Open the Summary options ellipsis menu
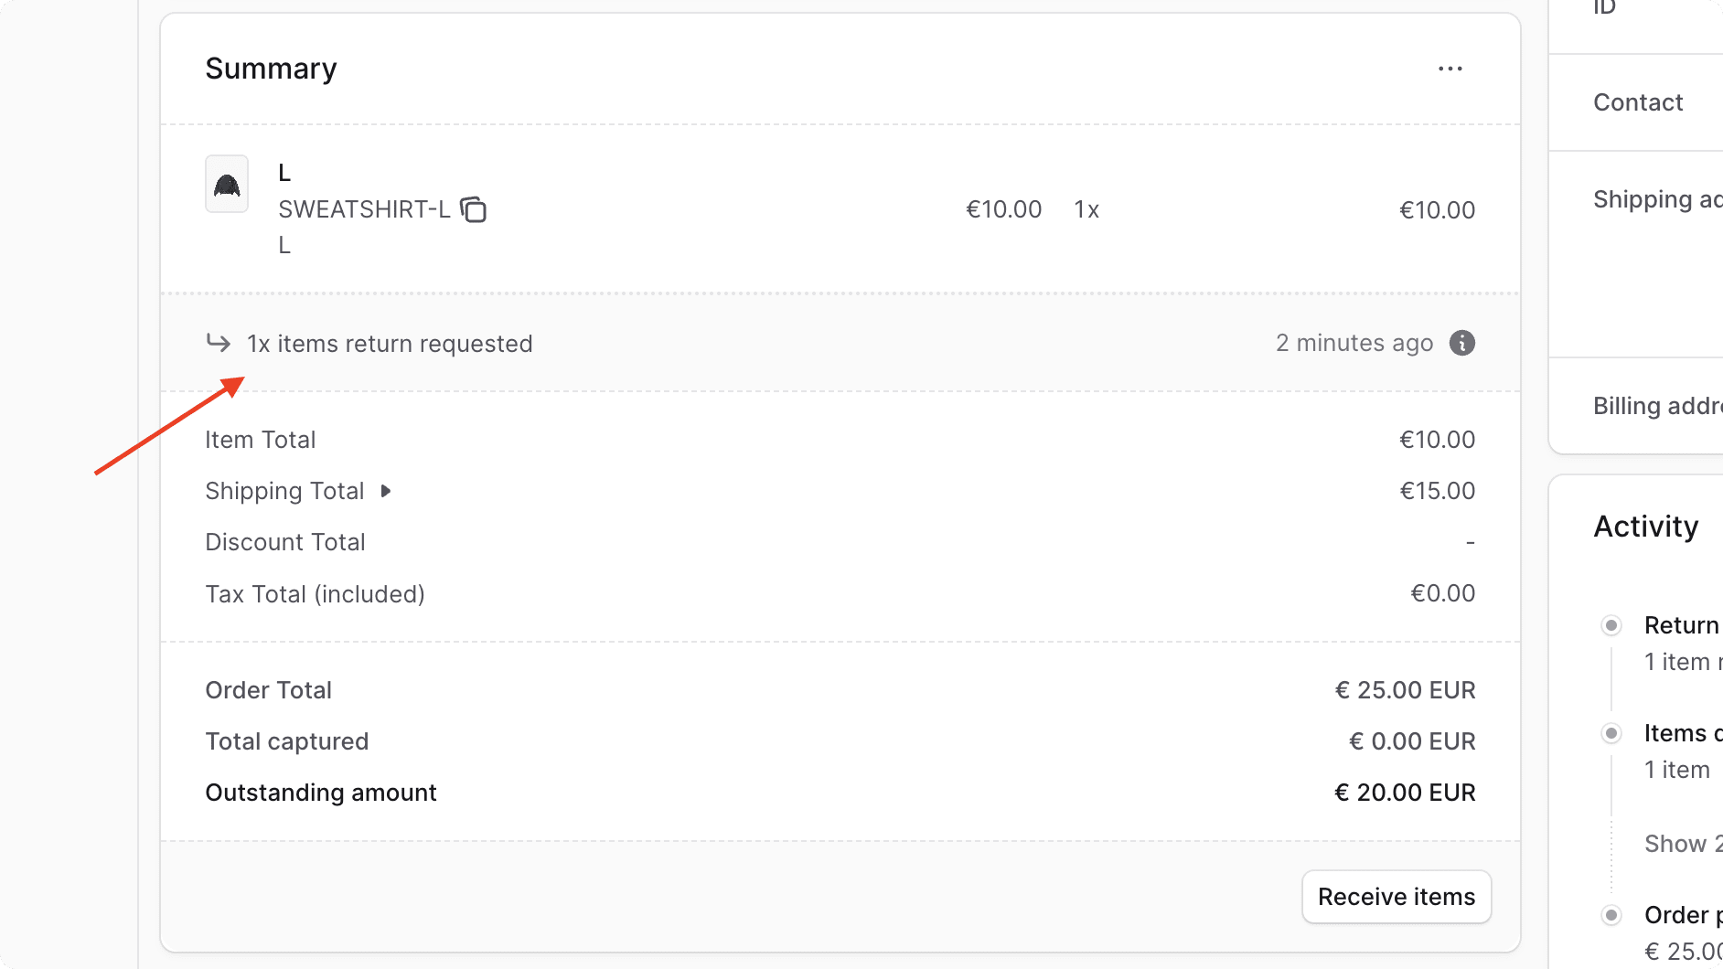The height and width of the screenshot is (969, 1723). click(1450, 68)
